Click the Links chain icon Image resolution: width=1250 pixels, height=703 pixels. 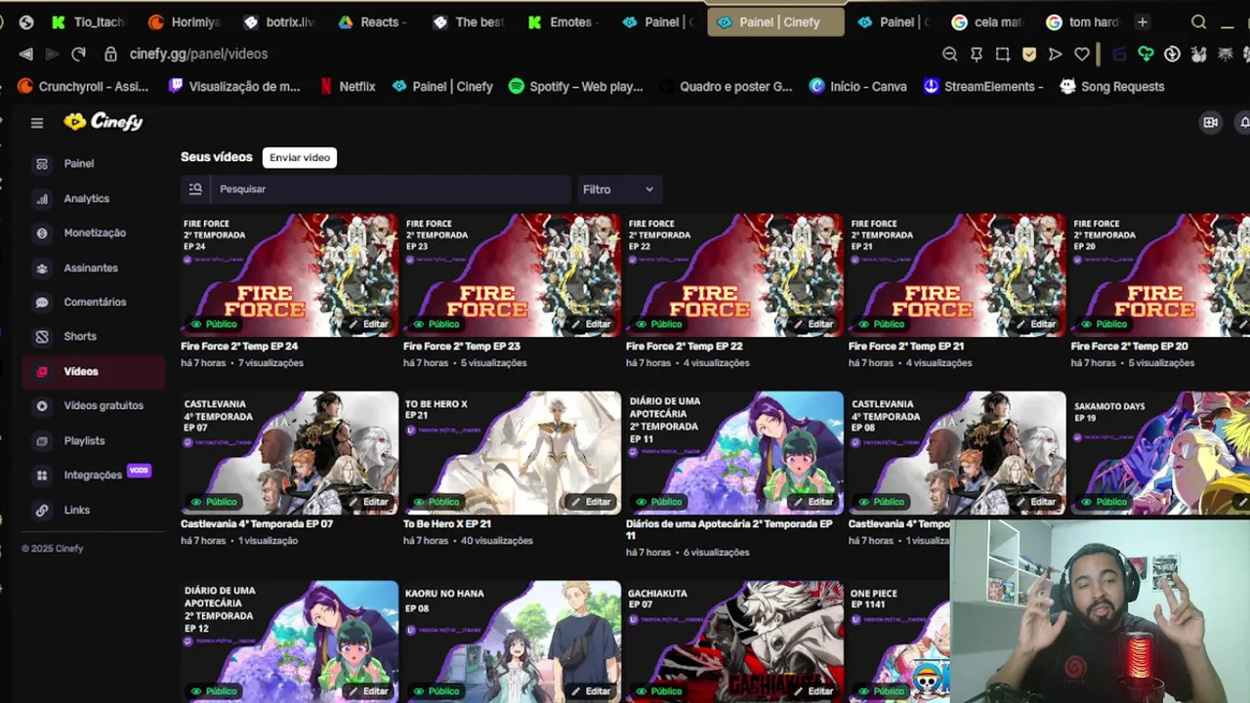42,510
